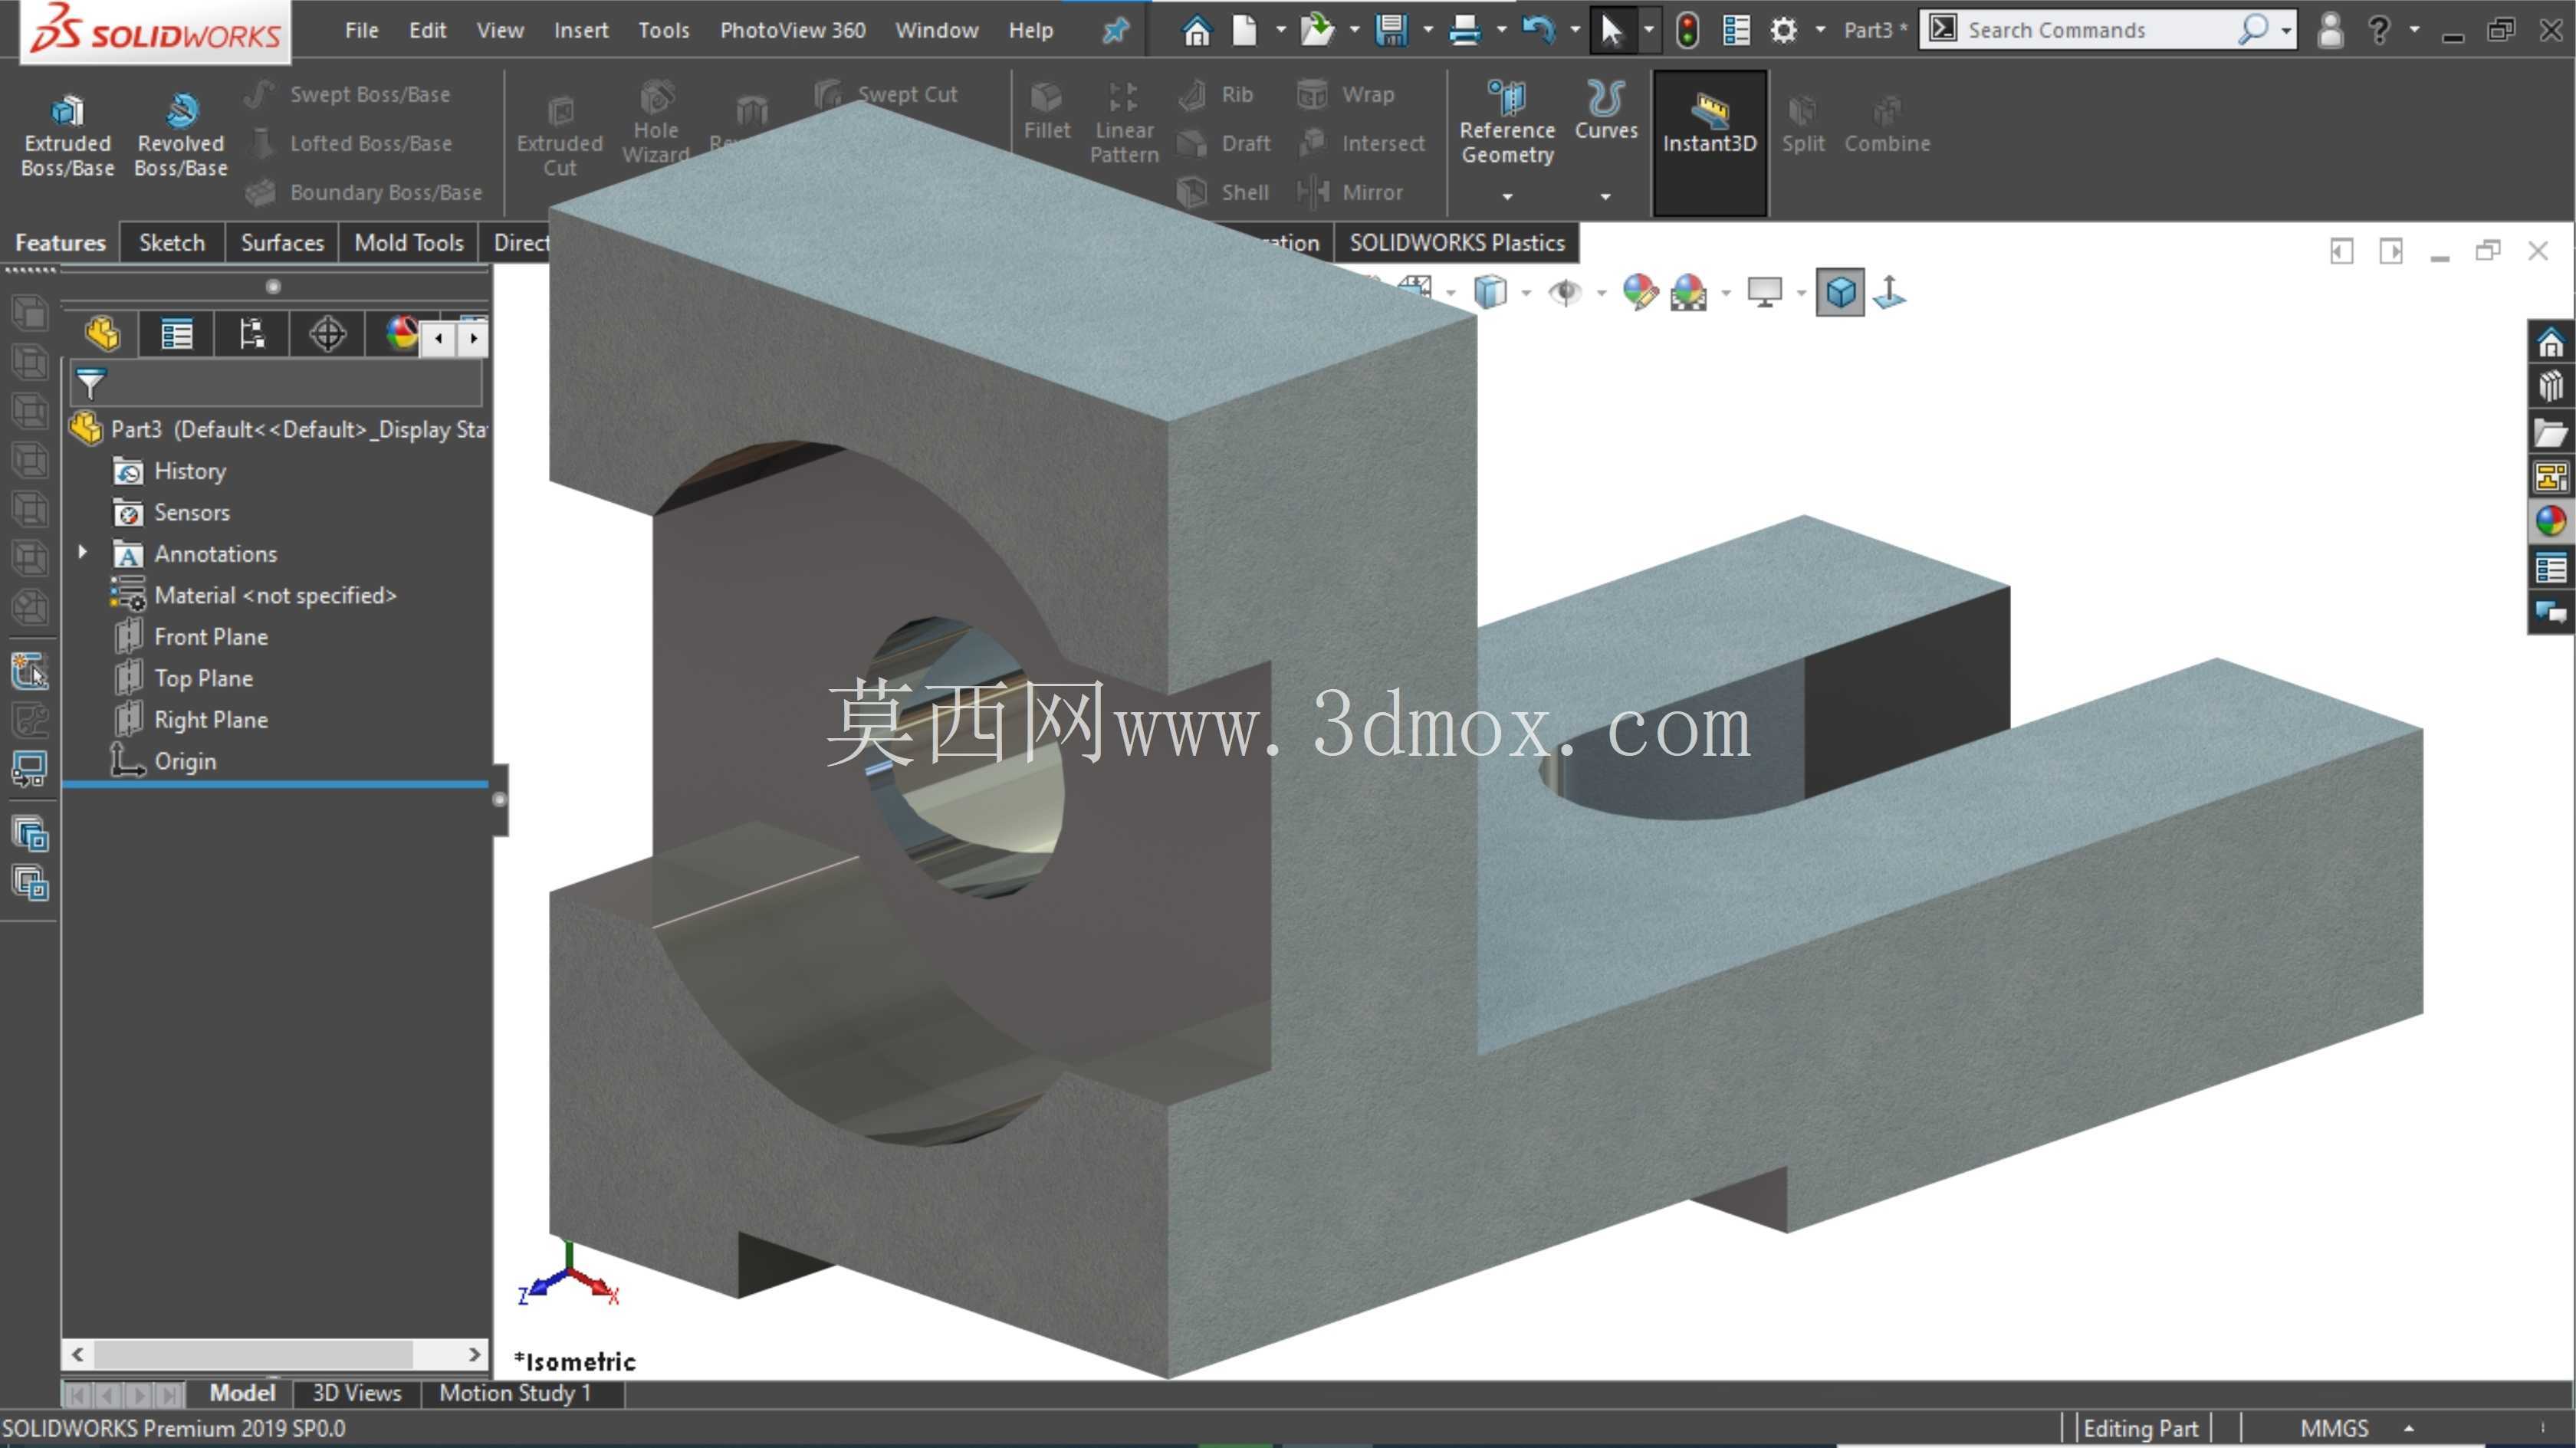
Task: Click the Print icon
Action: coord(1464,31)
